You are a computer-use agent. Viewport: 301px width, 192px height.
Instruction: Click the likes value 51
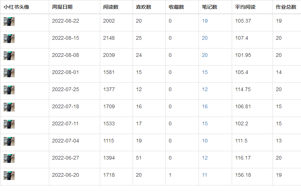click(x=138, y=158)
